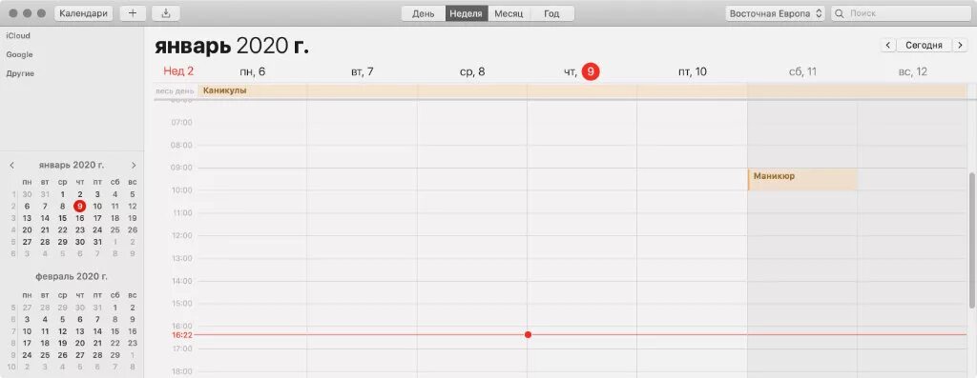This screenshot has width=977, height=378.
Task: Click the 12:00 time label
Action: tap(182, 235)
